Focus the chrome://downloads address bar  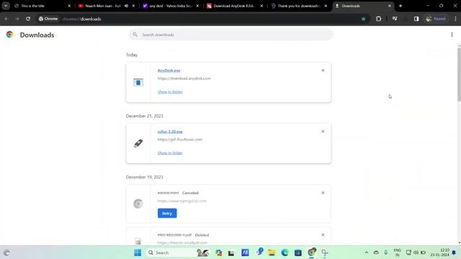point(206,19)
